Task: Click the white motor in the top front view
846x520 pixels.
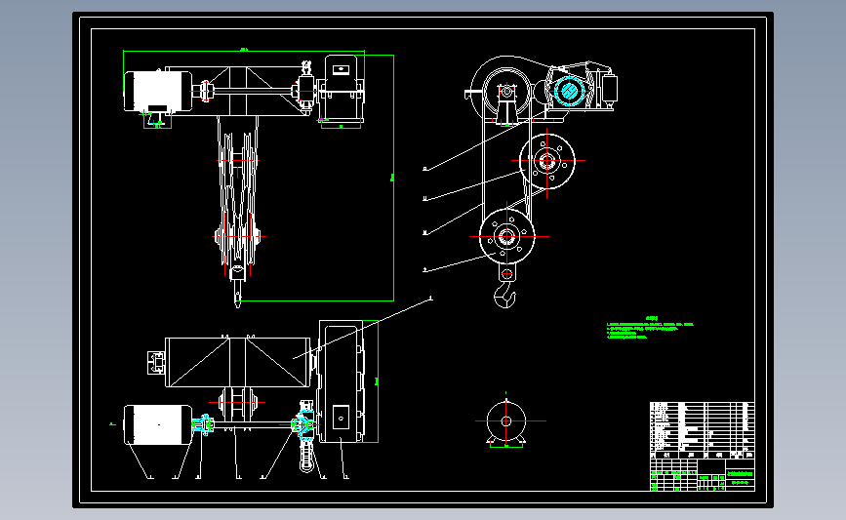Action: click(x=157, y=92)
